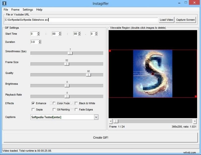This screenshot has height=155, width=201.
Task: Toggle the Oil Painting effect
Action: tap(54, 109)
